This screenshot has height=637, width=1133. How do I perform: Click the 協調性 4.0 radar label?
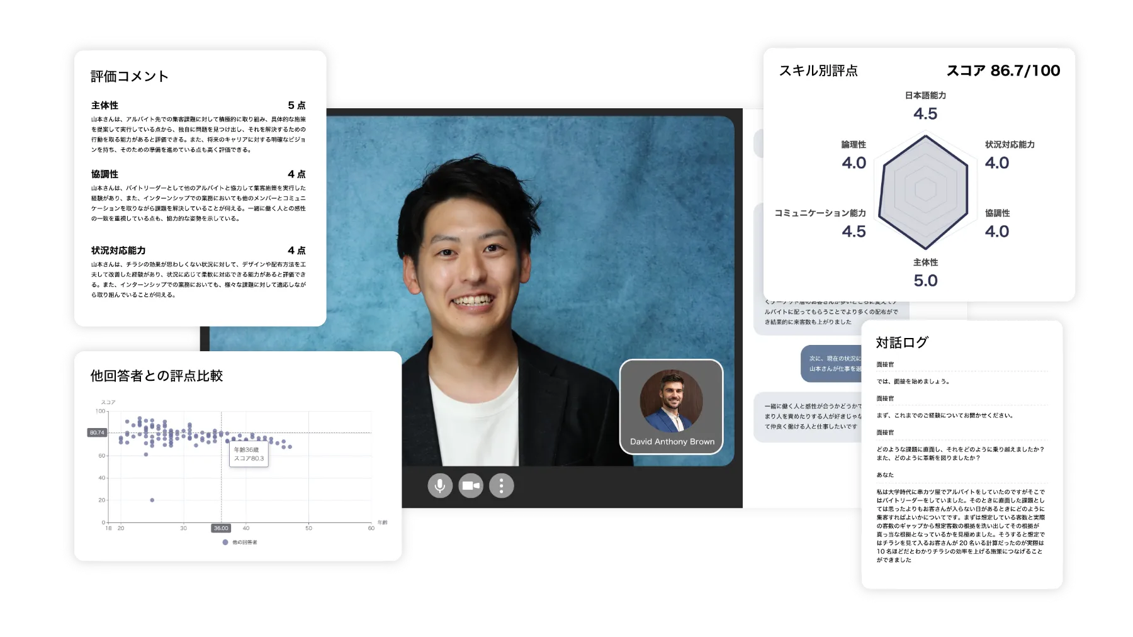click(x=998, y=223)
